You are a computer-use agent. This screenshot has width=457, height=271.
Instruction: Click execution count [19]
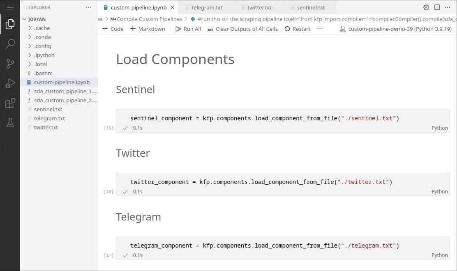tap(109, 191)
